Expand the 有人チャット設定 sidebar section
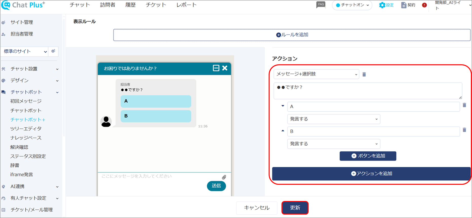 (30, 198)
